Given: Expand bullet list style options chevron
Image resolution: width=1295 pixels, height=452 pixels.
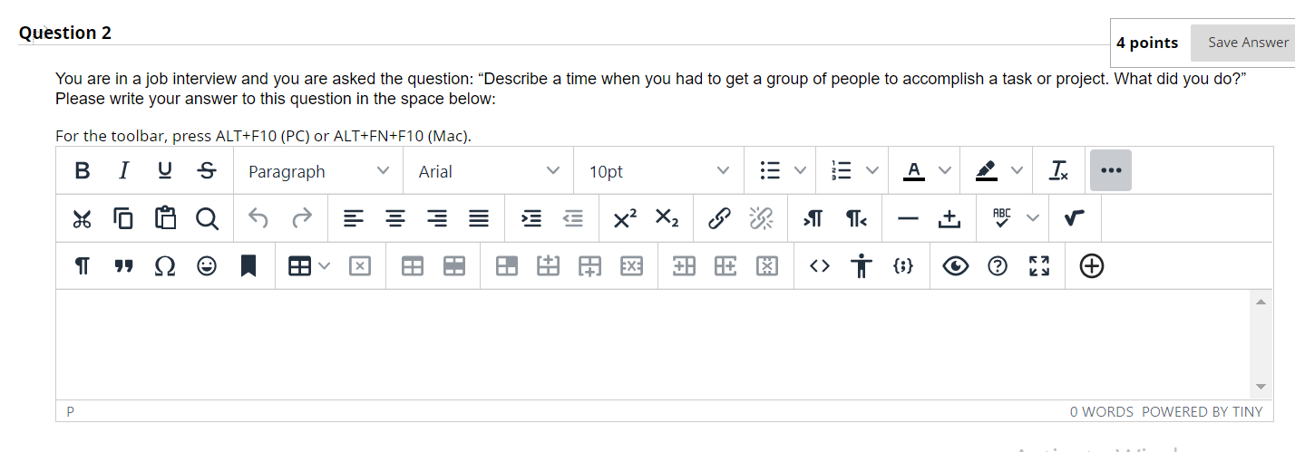Looking at the screenshot, I should point(800,170).
